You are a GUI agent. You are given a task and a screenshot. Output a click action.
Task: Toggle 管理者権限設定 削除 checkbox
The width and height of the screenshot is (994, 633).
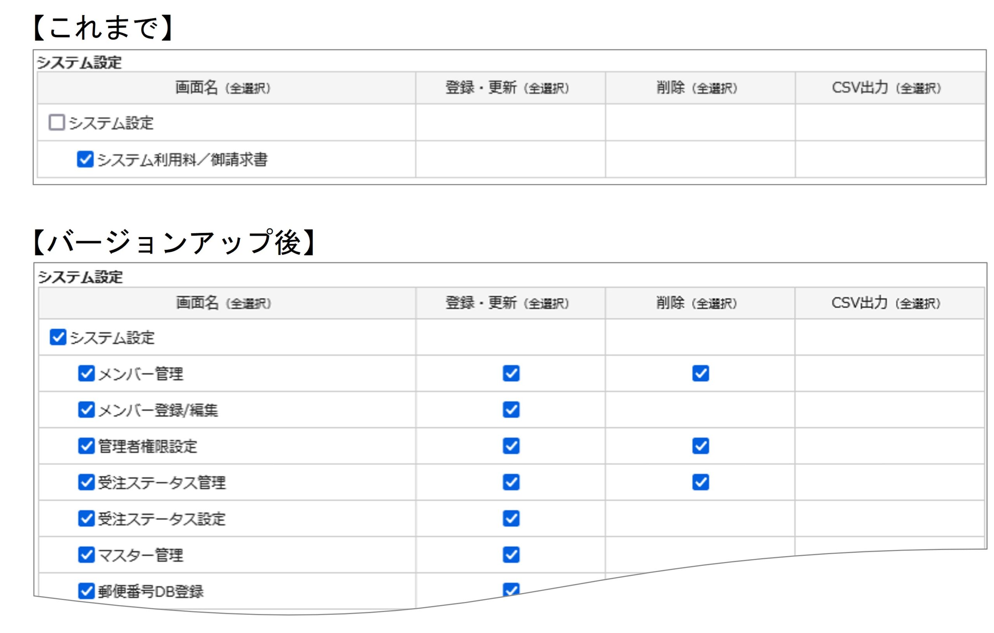click(x=700, y=446)
